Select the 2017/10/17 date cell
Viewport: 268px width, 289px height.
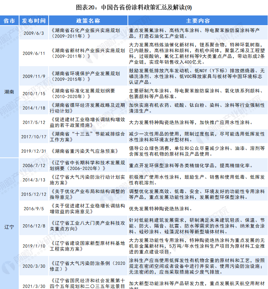[x=33, y=137]
